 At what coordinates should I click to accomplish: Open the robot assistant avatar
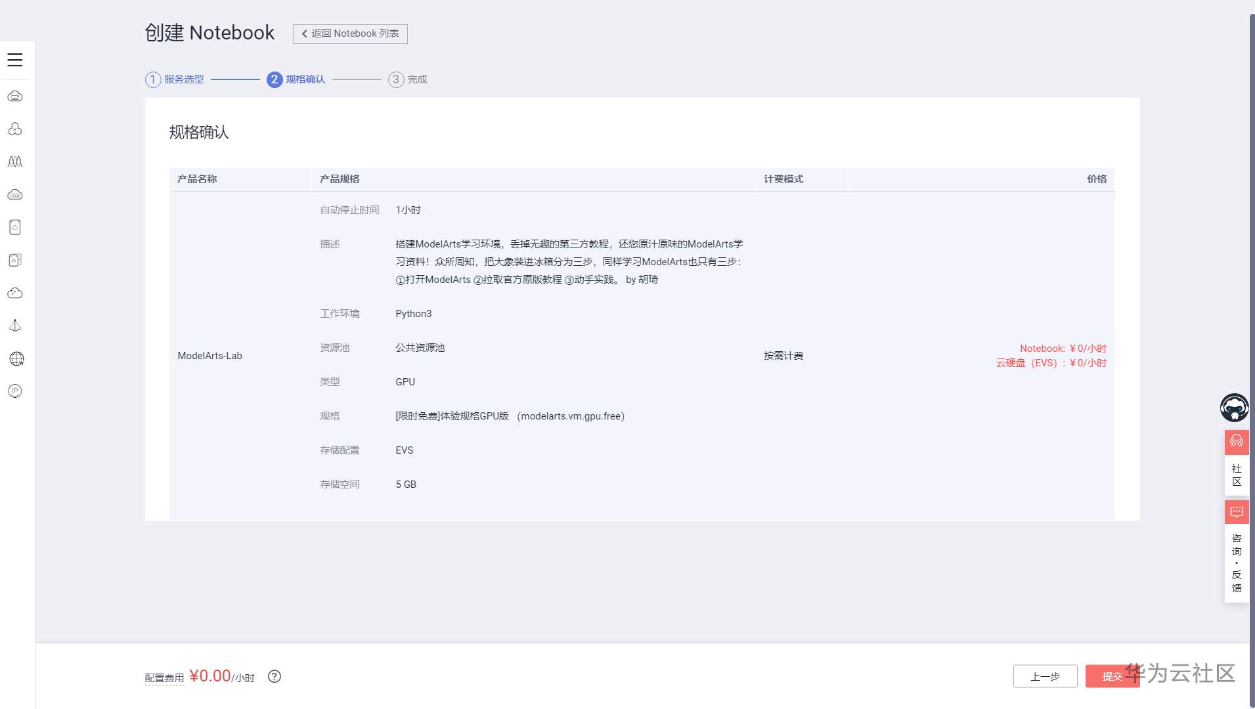pyautogui.click(x=1235, y=408)
